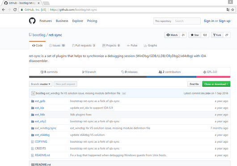Click the Find file button
The height and width of the screenshot is (166, 237).
click(194, 84)
